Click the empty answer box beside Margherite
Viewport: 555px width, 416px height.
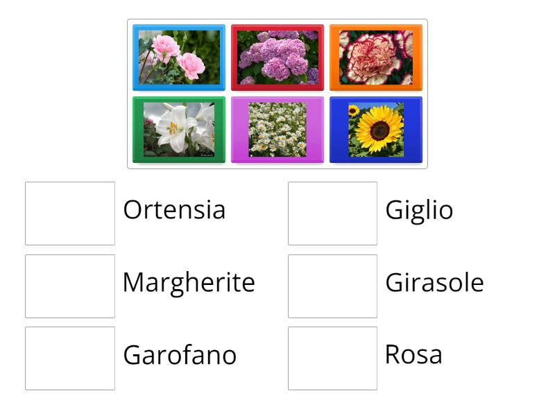pos(69,284)
